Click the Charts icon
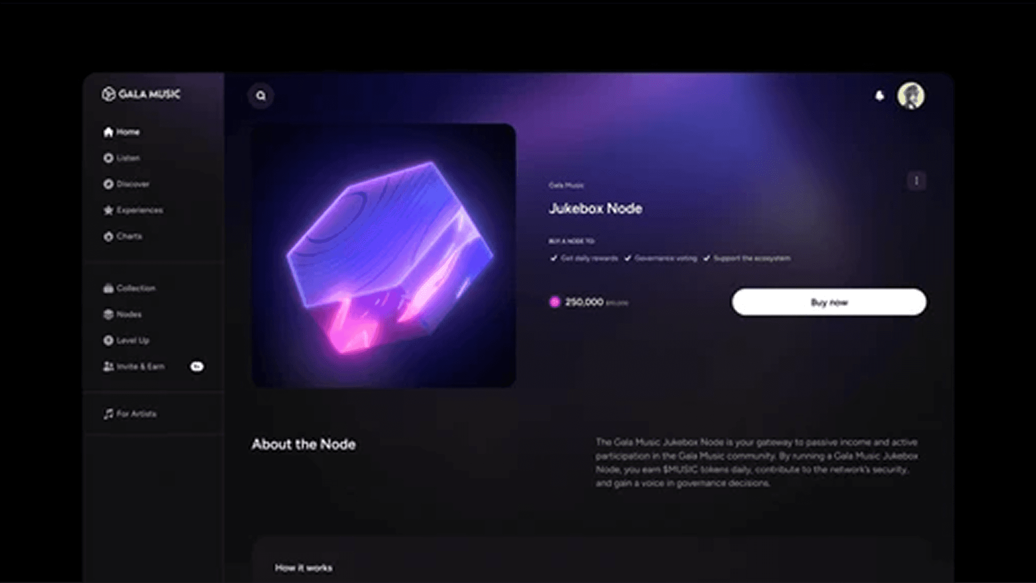The width and height of the screenshot is (1036, 583). coord(108,236)
